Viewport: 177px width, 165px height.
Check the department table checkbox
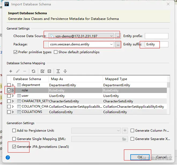9,85
